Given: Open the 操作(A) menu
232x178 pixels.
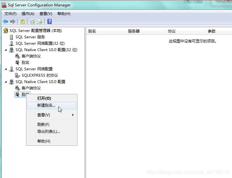Looking at the screenshot, I should 28,14.
